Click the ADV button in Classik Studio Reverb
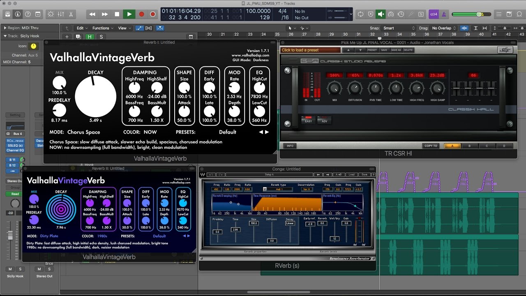The height and width of the screenshot is (296, 526). click(324, 120)
